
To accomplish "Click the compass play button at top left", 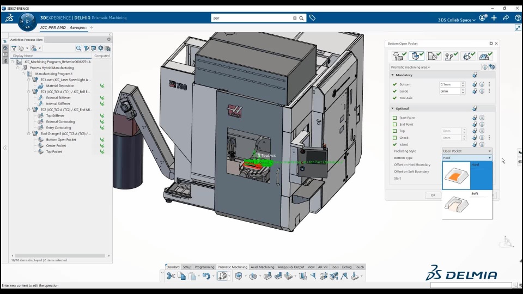I will tap(27, 21).
